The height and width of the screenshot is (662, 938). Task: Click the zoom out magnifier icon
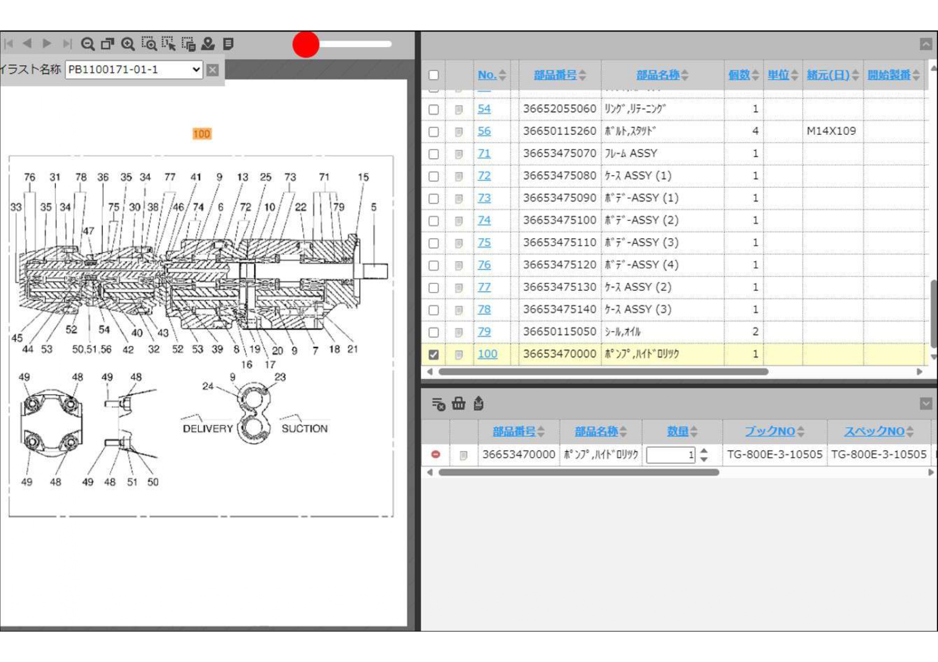click(x=88, y=44)
